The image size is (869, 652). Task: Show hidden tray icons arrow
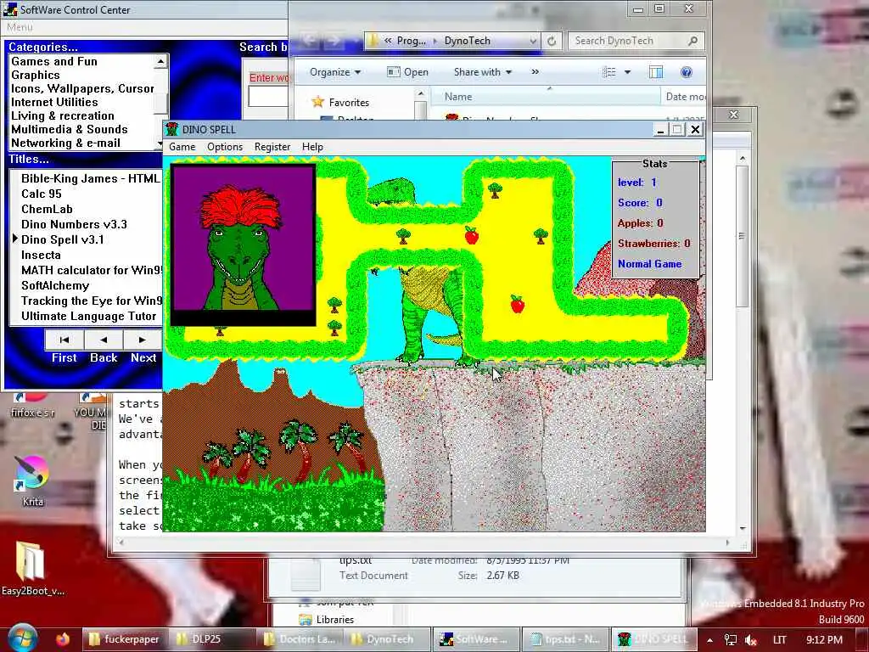[x=709, y=640]
